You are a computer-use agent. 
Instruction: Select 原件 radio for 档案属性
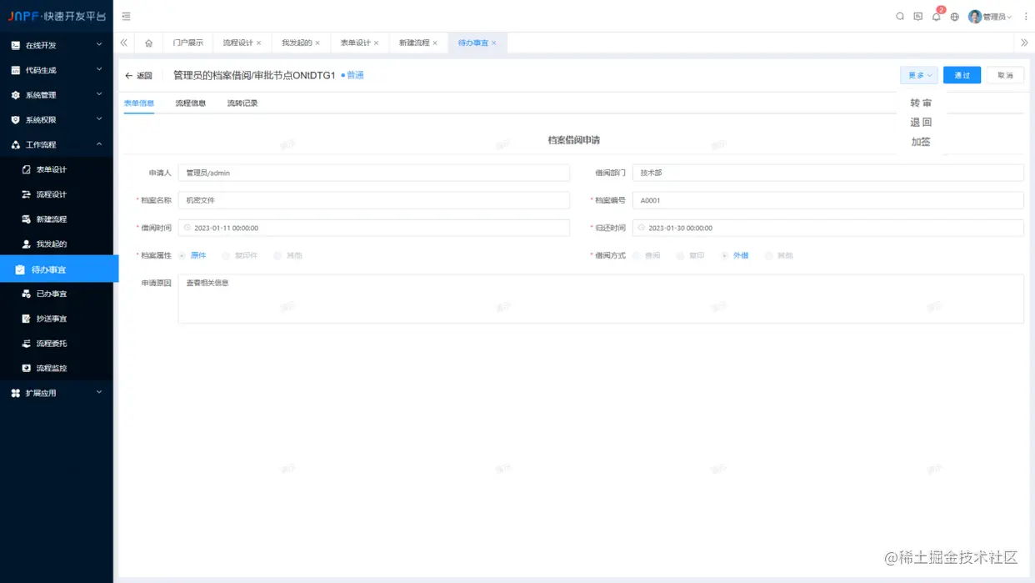point(182,255)
